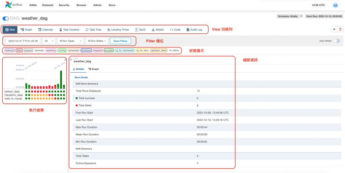Select the Details tab under weather_dag panel
The width and height of the screenshot is (345, 173).
point(78,69)
